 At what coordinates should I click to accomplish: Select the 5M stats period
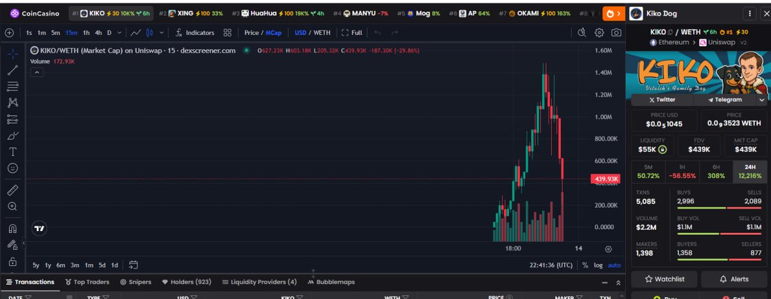(648, 171)
